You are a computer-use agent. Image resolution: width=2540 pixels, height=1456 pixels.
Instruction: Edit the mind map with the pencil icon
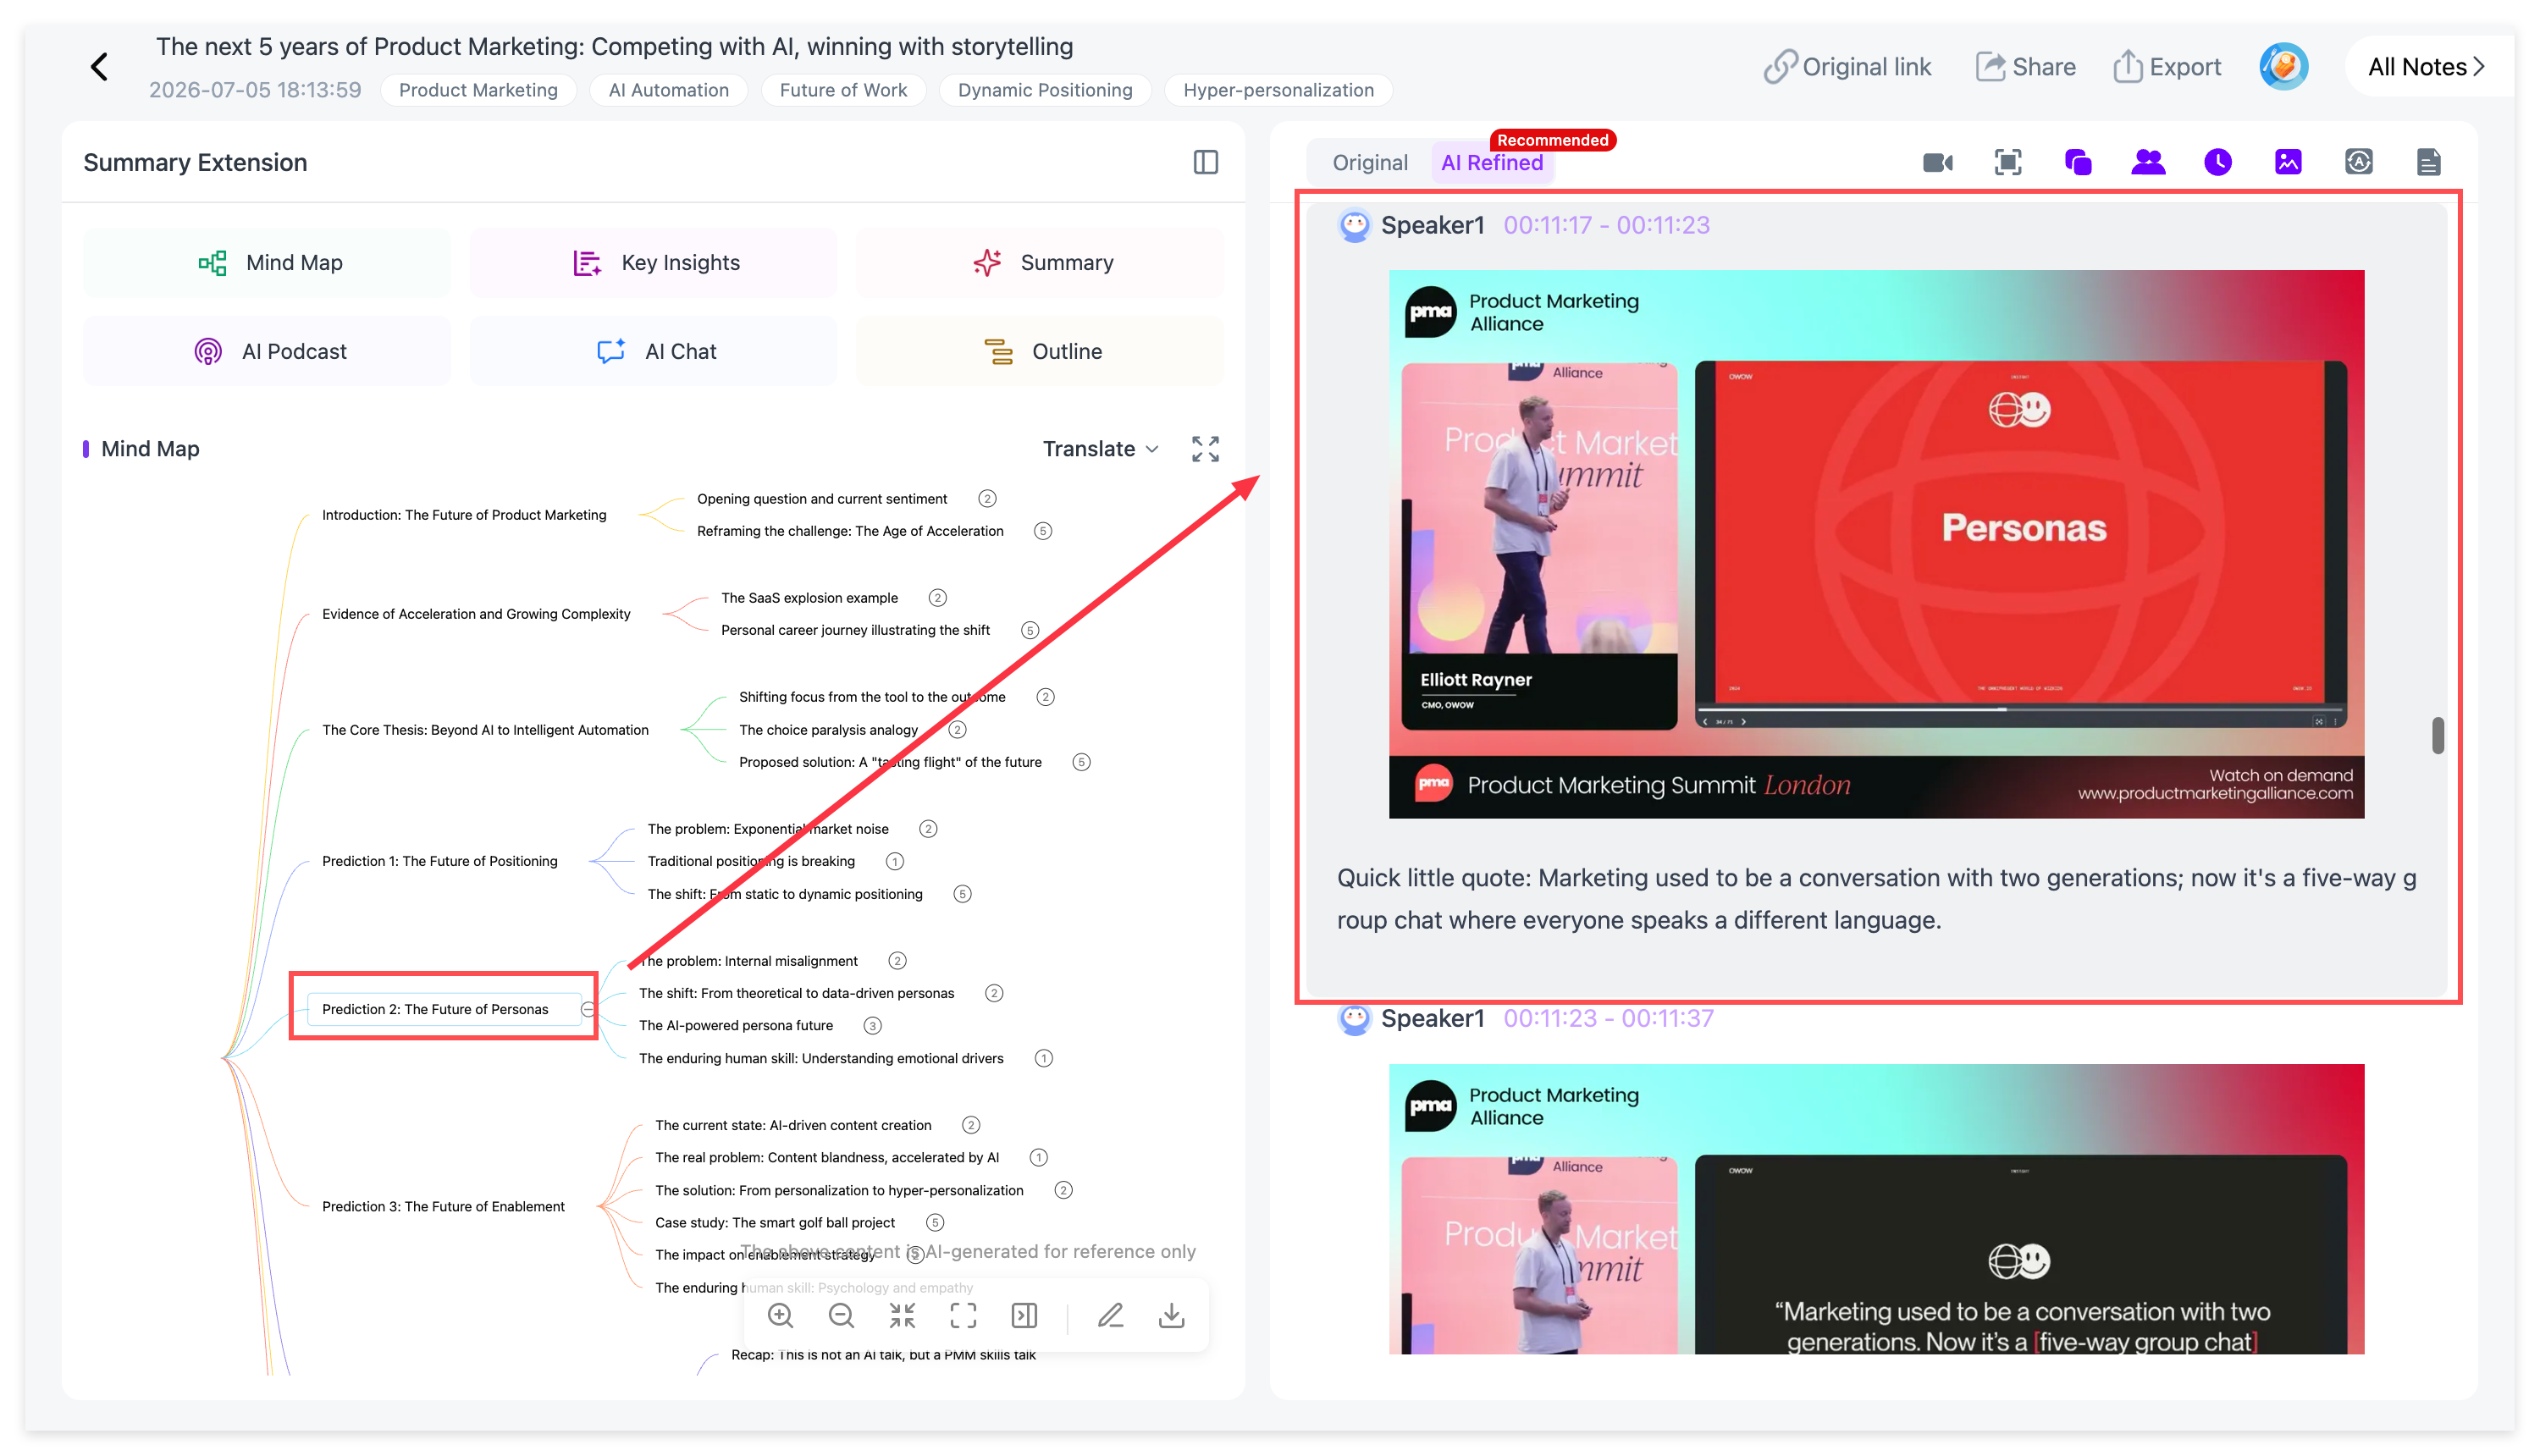[1110, 1316]
